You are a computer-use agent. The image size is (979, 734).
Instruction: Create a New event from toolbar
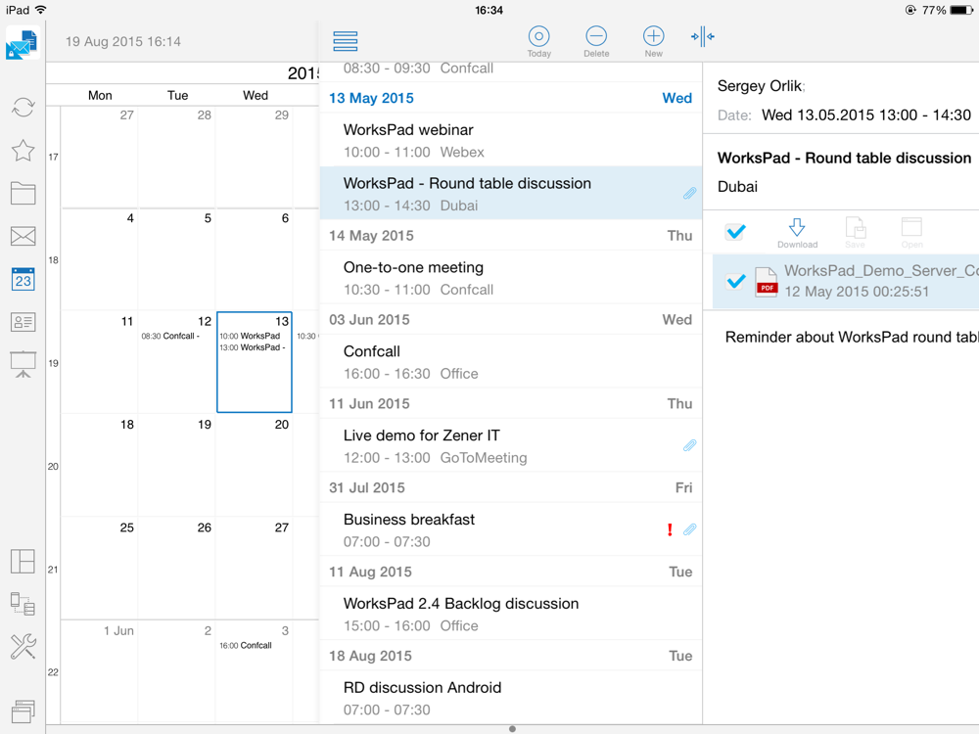coord(654,42)
